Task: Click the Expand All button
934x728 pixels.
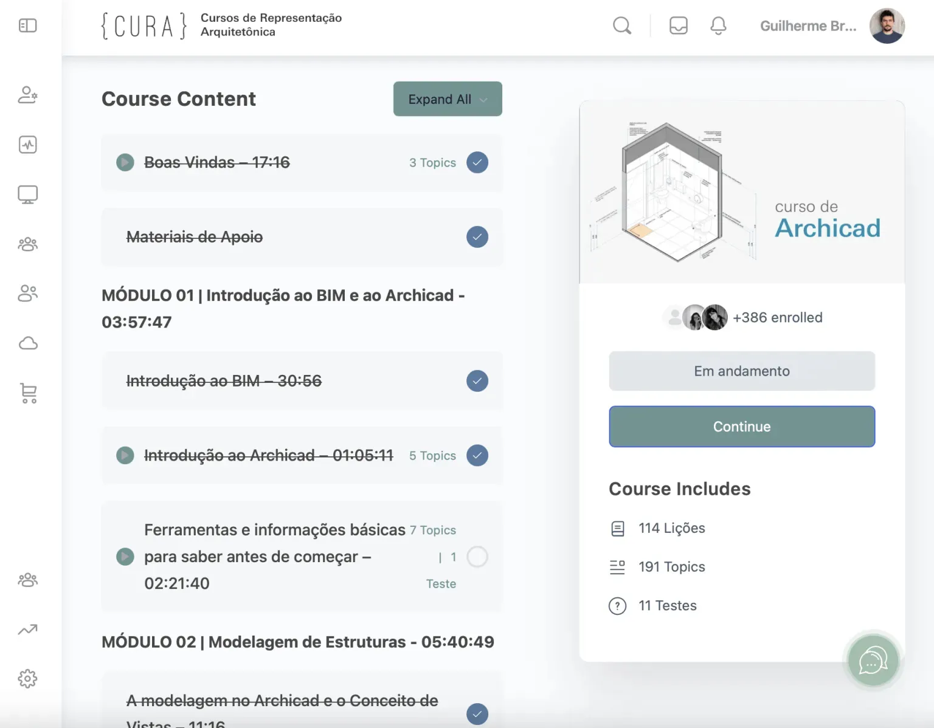Action: click(x=448, y=99)
